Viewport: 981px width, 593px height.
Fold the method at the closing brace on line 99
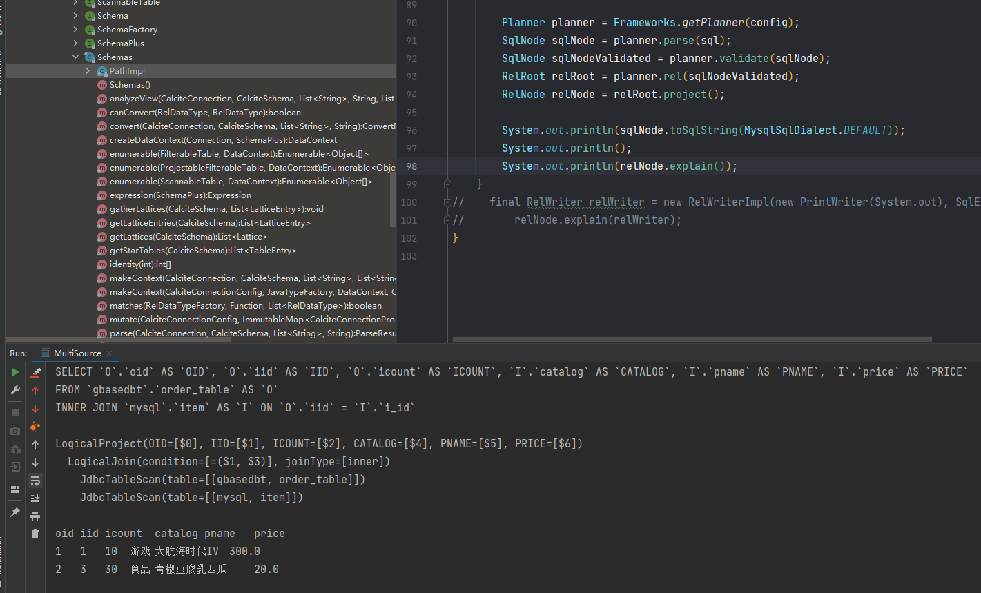coord(447,184)
